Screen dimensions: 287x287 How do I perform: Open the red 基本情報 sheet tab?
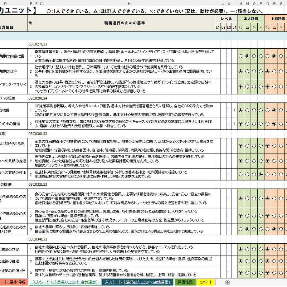point(14,282)
